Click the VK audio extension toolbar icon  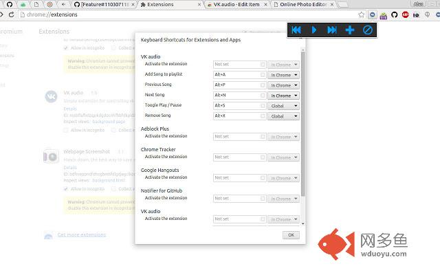coord(373,14)
